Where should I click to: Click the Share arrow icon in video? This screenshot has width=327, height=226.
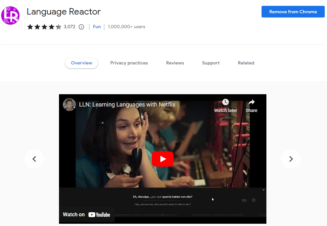pos(251,102)
